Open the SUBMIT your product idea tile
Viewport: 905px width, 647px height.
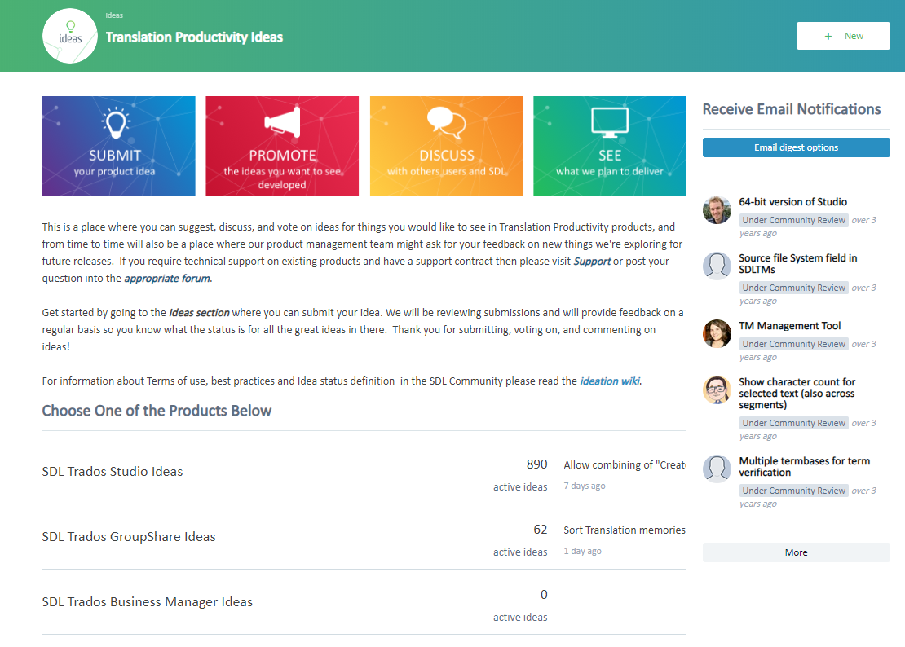coord(119,147)
